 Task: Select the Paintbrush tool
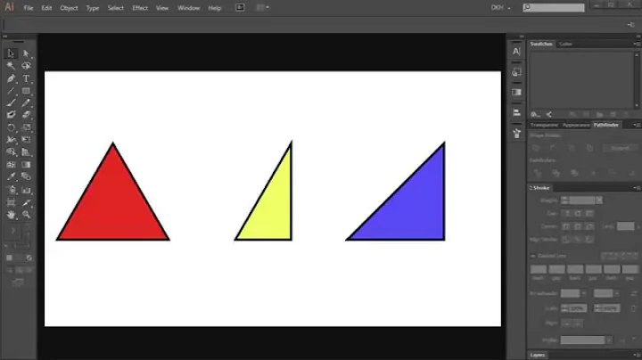(11, 103)
